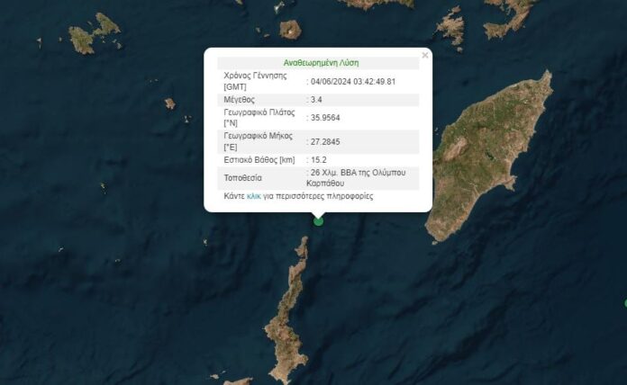Click the magnitude value 3.4
The height and width of the screenshot is (385, 627).
318,100
